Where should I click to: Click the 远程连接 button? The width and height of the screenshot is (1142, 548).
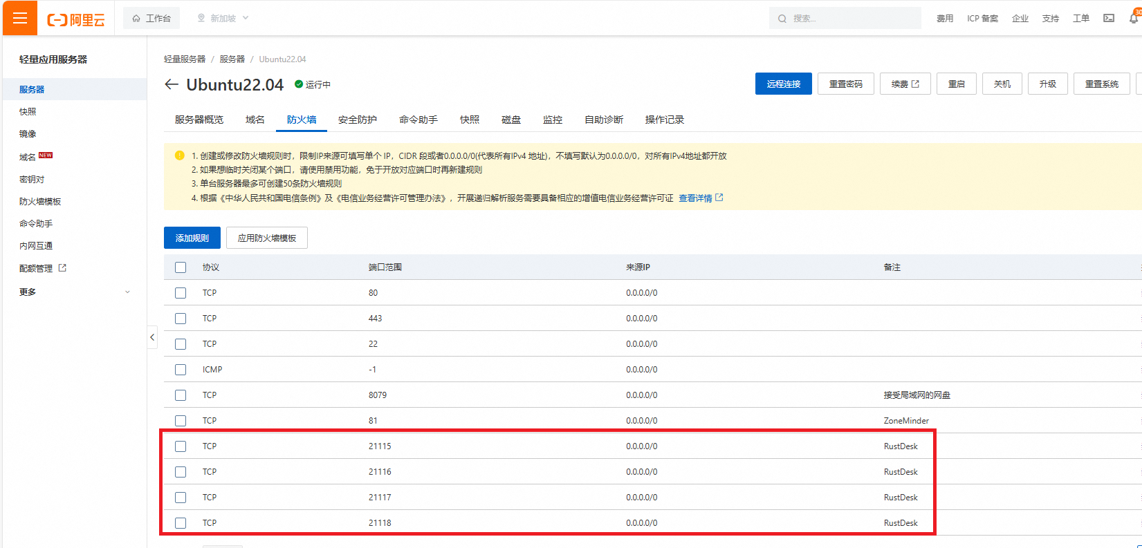[x=783, y=84]
